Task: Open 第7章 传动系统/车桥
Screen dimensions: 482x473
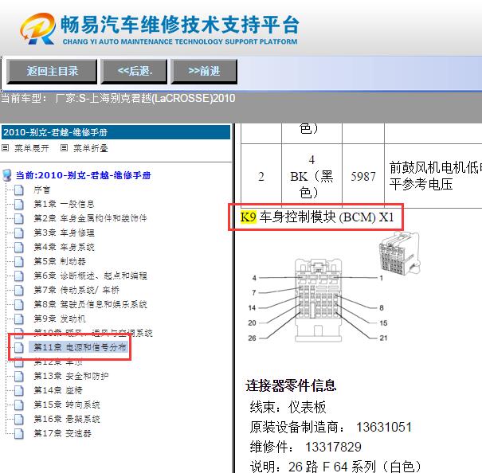Action: coord(76,290)
